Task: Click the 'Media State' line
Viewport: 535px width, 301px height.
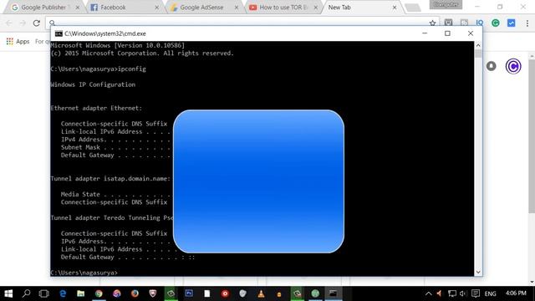Action: [115, 195]
